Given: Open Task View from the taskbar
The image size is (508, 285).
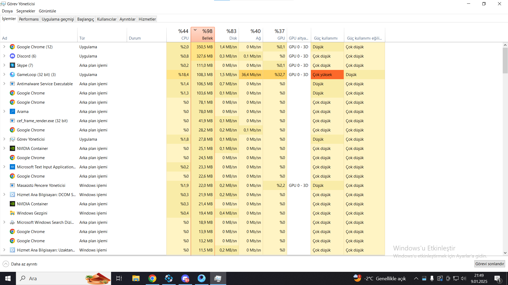Looking at the screenshot, I should tap(119, 278).
